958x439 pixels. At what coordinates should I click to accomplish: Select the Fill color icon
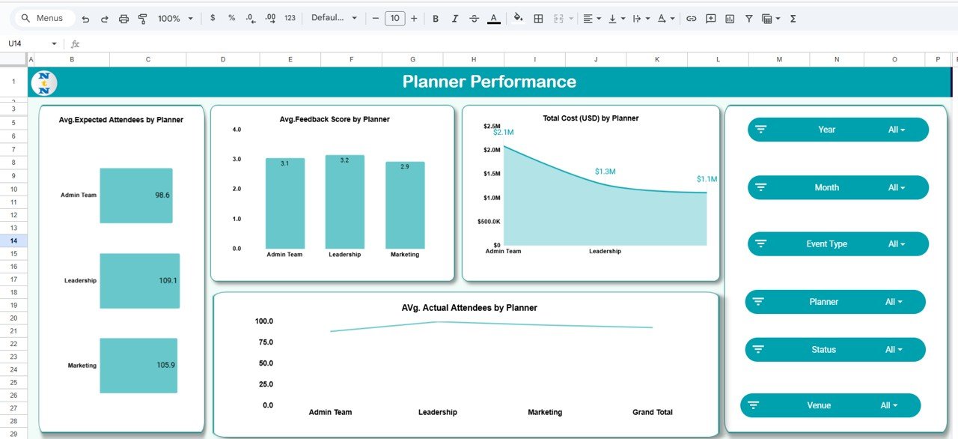click(519, 18)
